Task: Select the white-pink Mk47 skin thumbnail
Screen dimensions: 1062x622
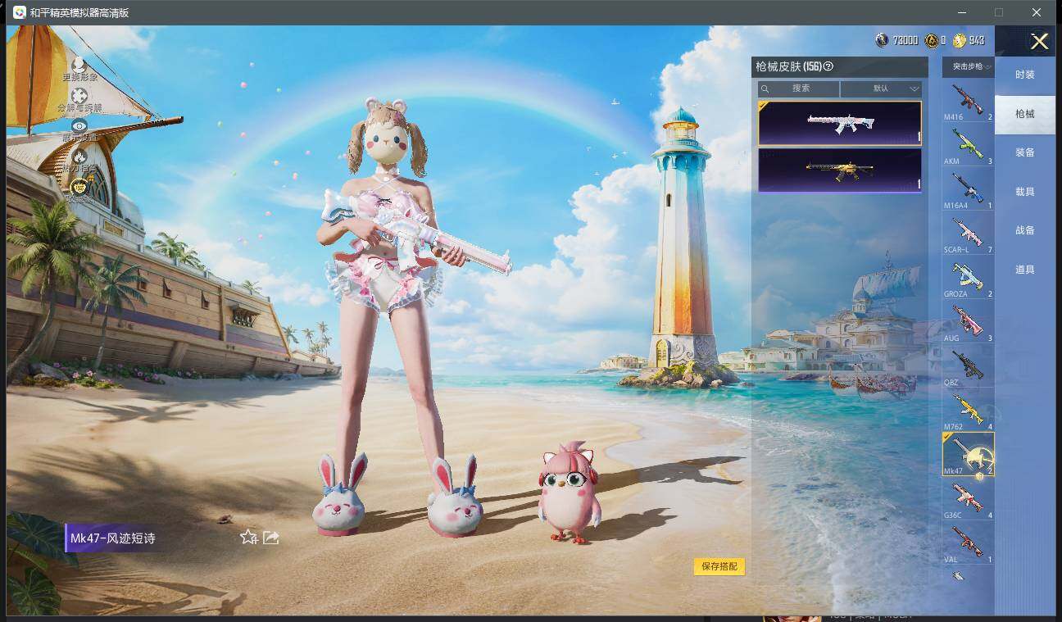Action: [x=840, y=123]
